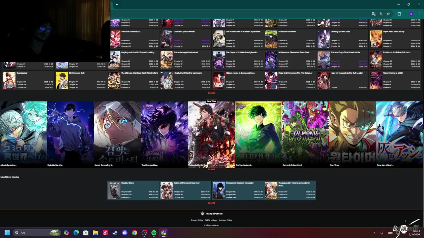This screenshot has height=238, width=424.
Task: Launch Microsoft Edge from the taskbar
Action: 76,233
